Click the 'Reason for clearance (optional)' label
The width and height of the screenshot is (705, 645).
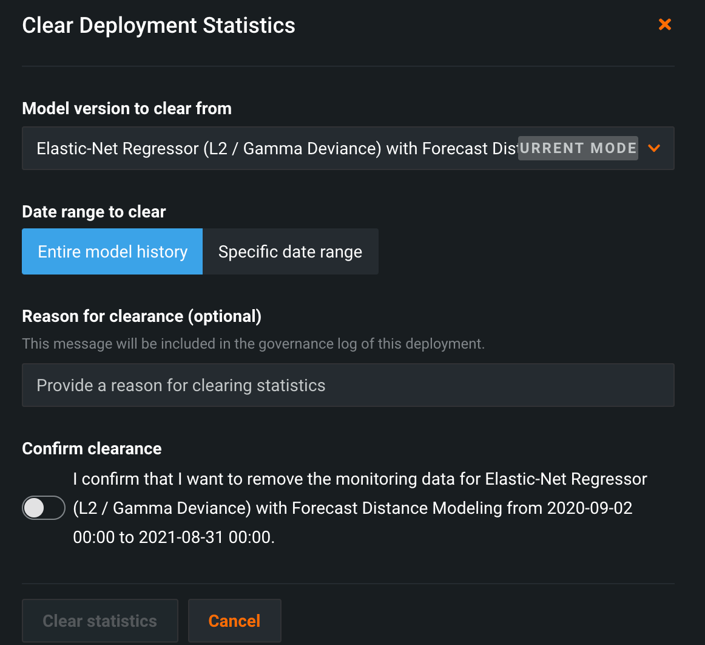pos(141,316)
